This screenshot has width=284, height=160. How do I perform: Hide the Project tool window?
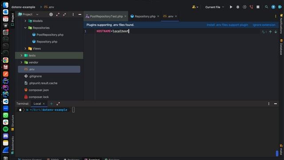[x=80, y=14]
